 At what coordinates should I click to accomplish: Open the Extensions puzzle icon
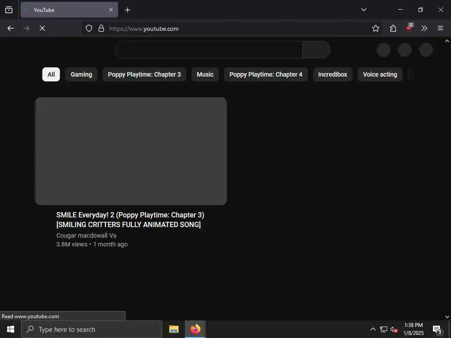(393, 28)
